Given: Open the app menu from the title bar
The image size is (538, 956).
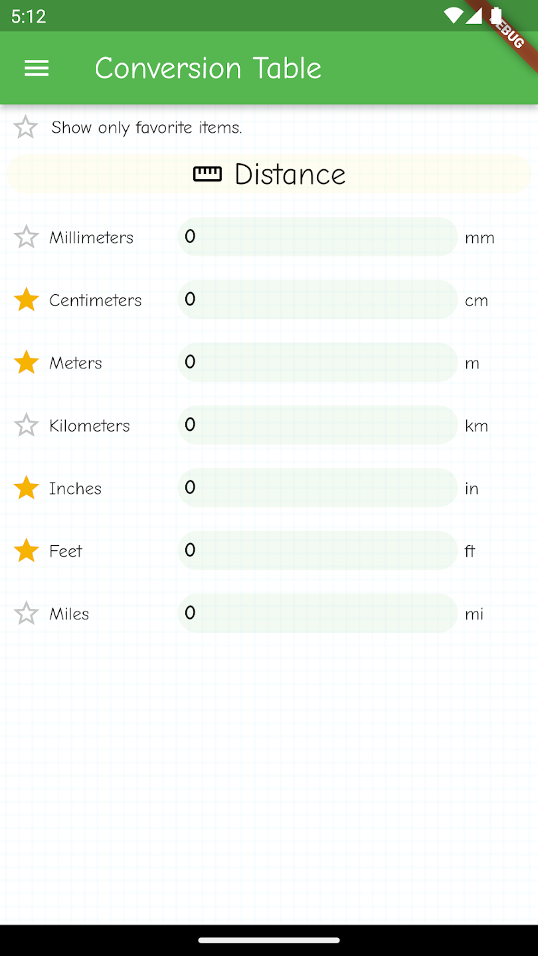Looking at the screenshot, I should tap(37, 68).
